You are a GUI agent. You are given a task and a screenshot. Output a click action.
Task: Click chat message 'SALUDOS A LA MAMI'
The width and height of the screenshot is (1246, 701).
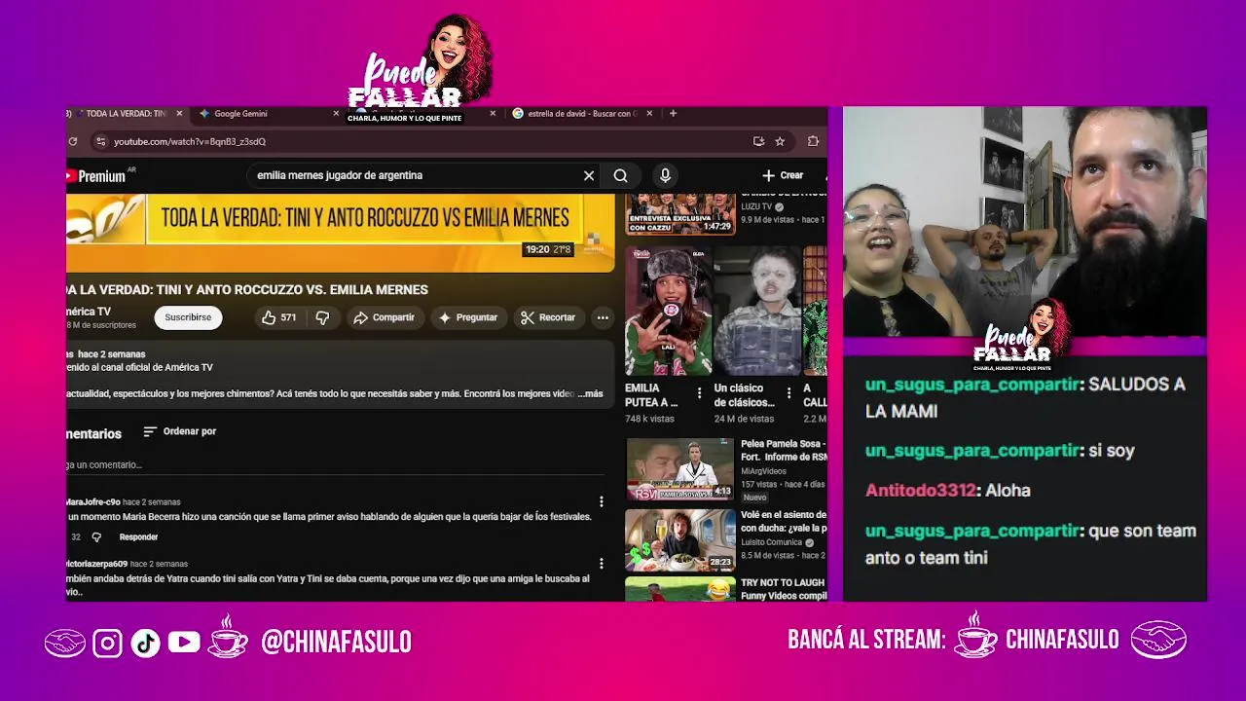1025,398
